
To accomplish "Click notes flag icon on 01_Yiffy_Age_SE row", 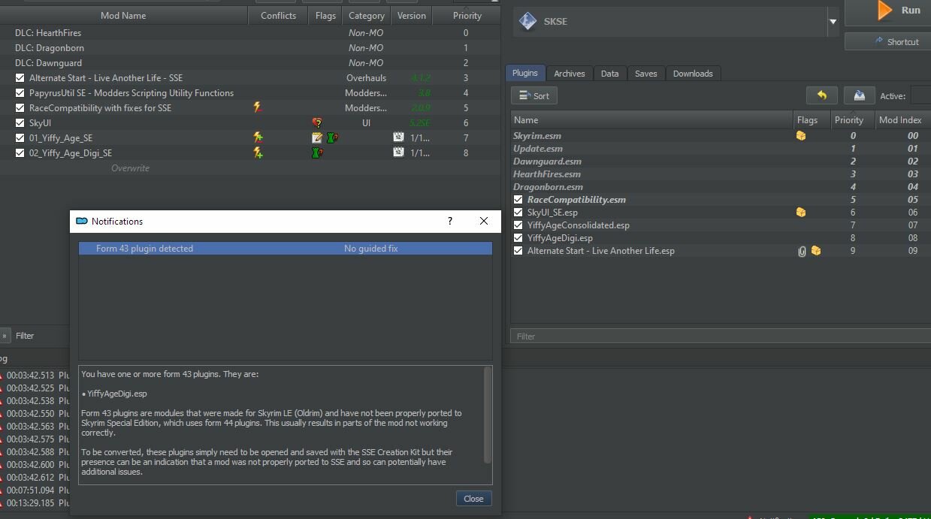I will (317, 137).
